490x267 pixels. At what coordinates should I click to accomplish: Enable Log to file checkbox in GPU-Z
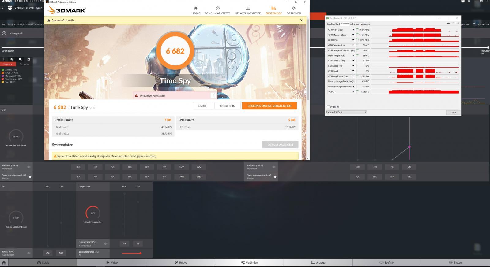pos(329,107)
